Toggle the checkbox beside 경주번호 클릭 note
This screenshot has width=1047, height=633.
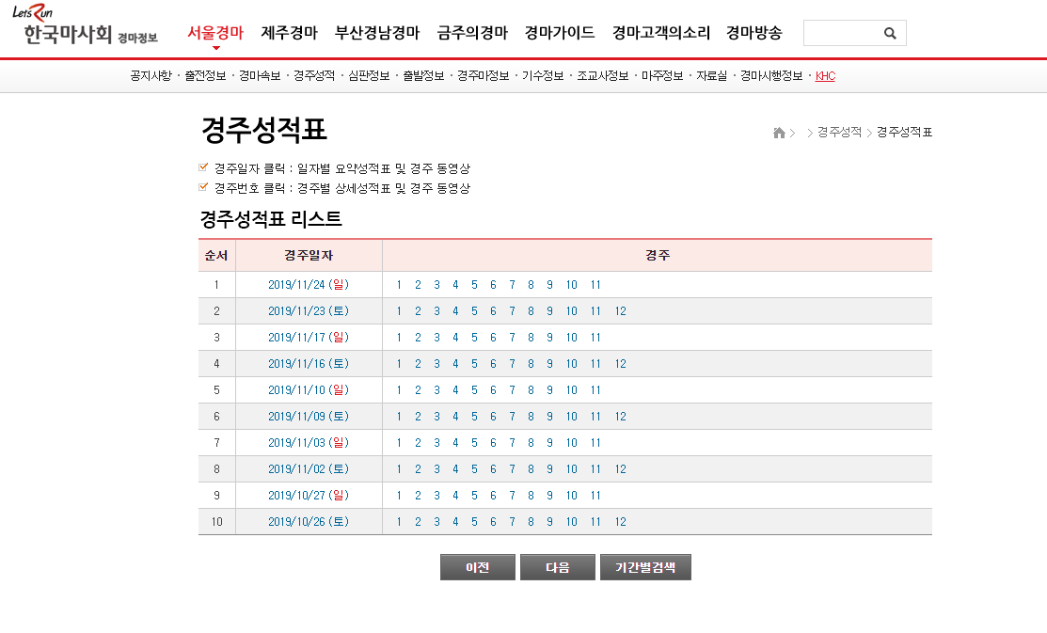(201, 187)
